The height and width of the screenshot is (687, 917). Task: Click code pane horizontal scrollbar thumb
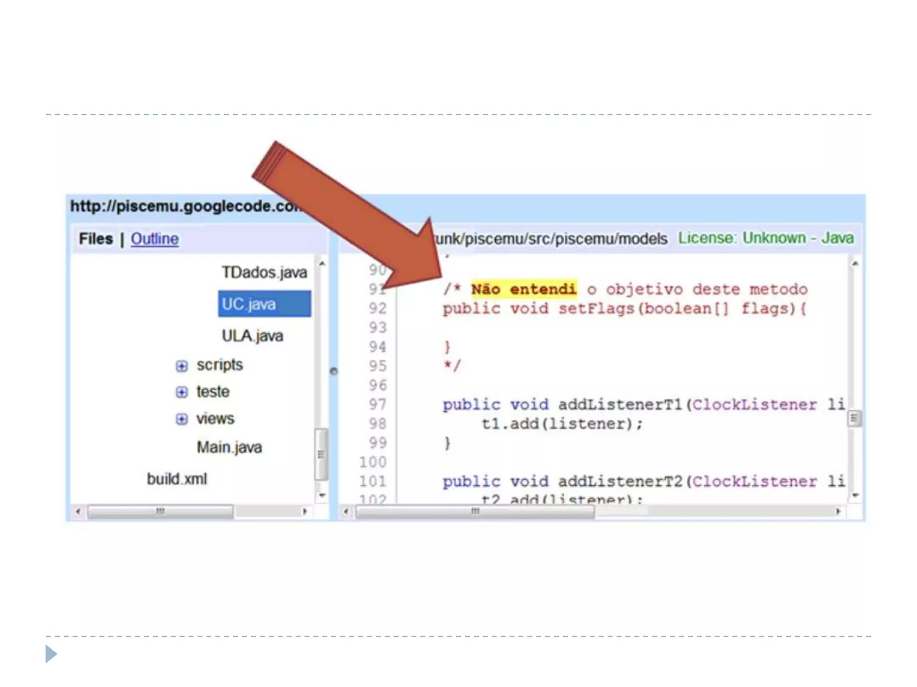click(x=475, y=511)
